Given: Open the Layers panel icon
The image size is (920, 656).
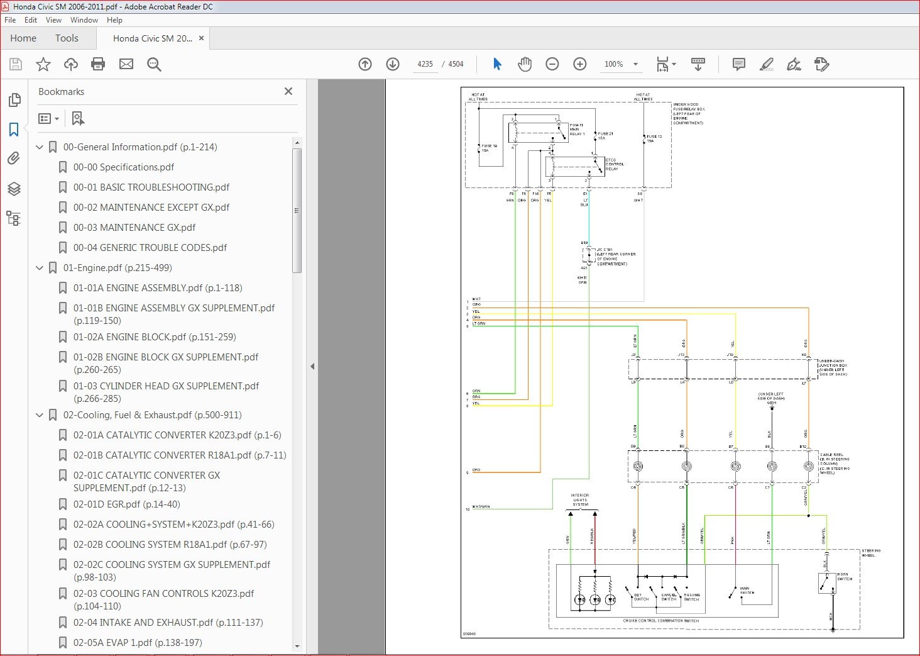Looking at the screenshot, I should (14, 189).
